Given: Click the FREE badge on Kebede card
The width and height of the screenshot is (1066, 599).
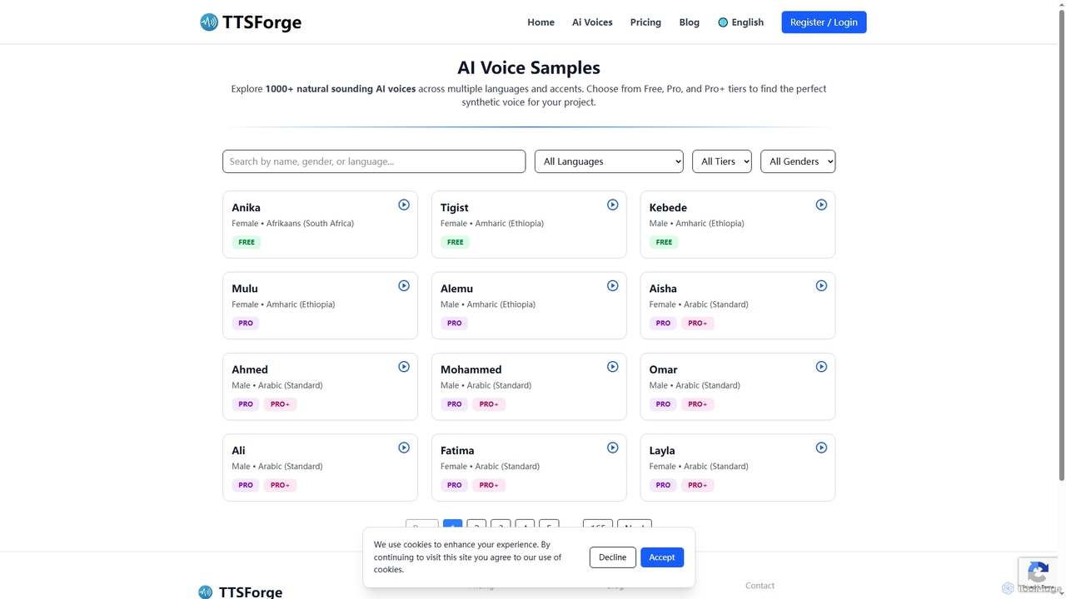Looking at the screenshot, I should click(x=664, y=242).
